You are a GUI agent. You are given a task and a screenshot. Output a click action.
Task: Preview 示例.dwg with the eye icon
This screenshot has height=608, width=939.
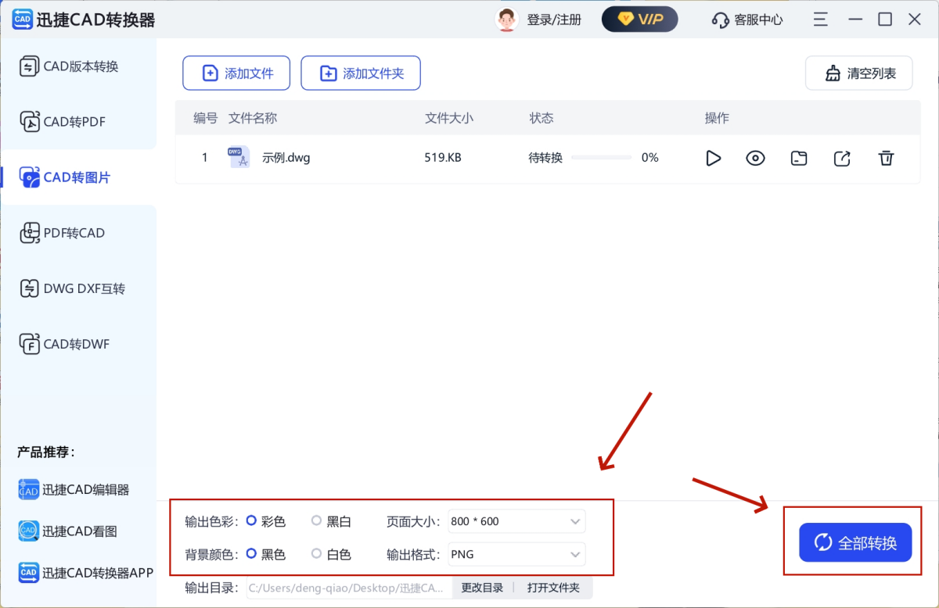(755, 158)
